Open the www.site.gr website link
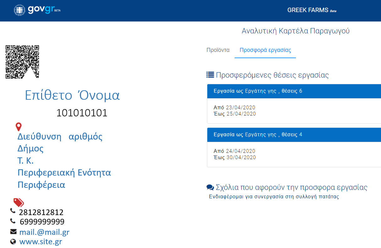Viewport: 381px width, 248px height. (41, 242)
